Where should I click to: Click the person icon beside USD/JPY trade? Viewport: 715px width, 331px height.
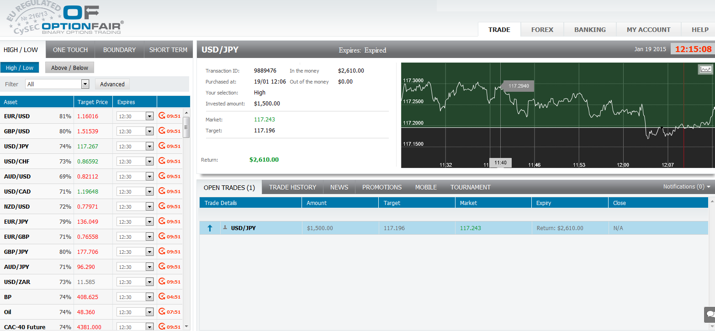[x=225, y=227]
